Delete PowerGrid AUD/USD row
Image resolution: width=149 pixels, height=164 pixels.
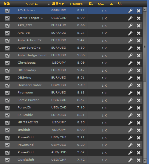pos(139,153)
